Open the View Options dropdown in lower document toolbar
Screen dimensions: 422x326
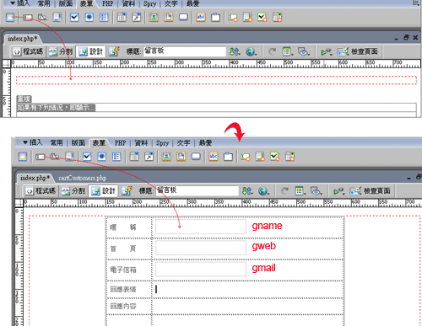pyautogui.click(x=300, y=191)
